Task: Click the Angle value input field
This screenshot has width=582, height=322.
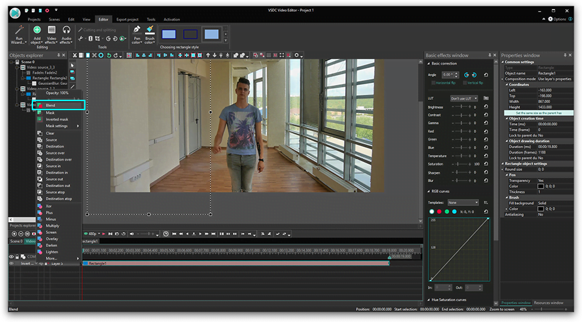Action: pyautogui.click(x=449, y=75)
